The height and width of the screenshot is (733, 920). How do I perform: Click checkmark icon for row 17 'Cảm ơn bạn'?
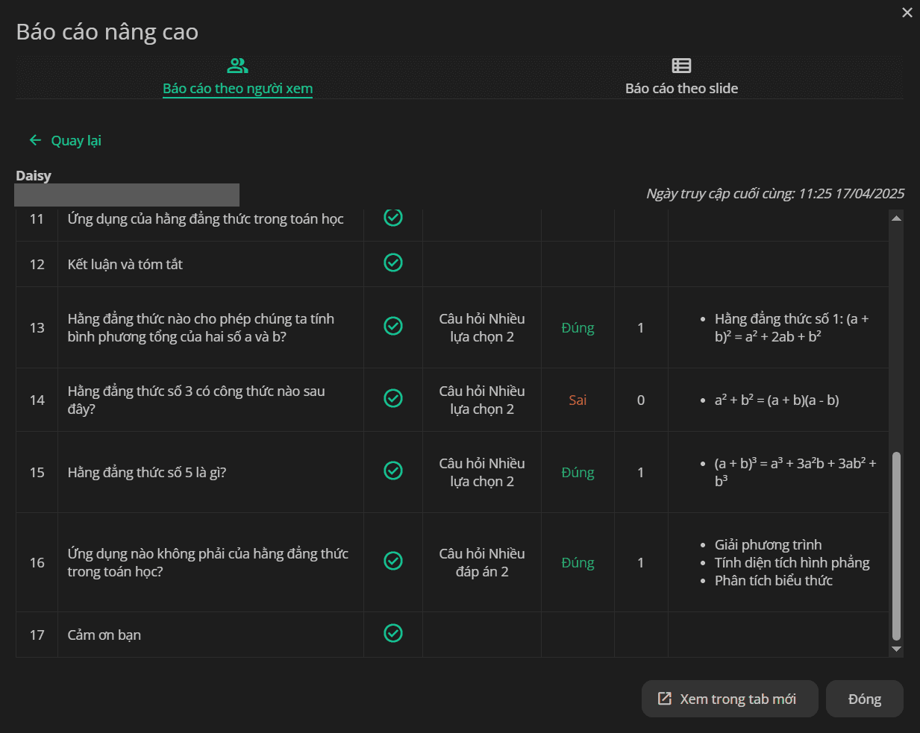[x=393, y=633]
